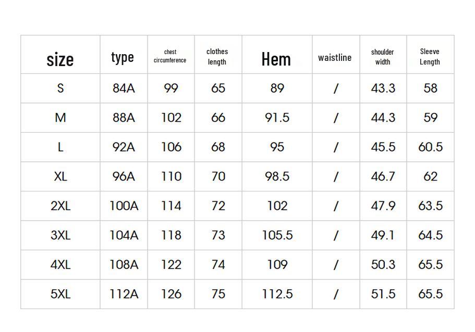Click the 5XL size cell
Image resolution: width=475 pixels, height=332 pixels.
(x=60, y=294)
